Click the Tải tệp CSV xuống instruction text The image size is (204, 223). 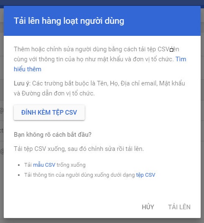79,149
